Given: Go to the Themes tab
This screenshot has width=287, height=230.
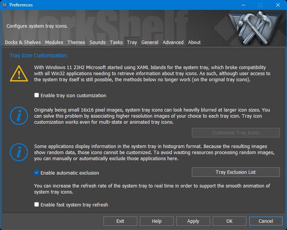Looking at the screenshot, I should pyautogui.click(x=76, y=43).
